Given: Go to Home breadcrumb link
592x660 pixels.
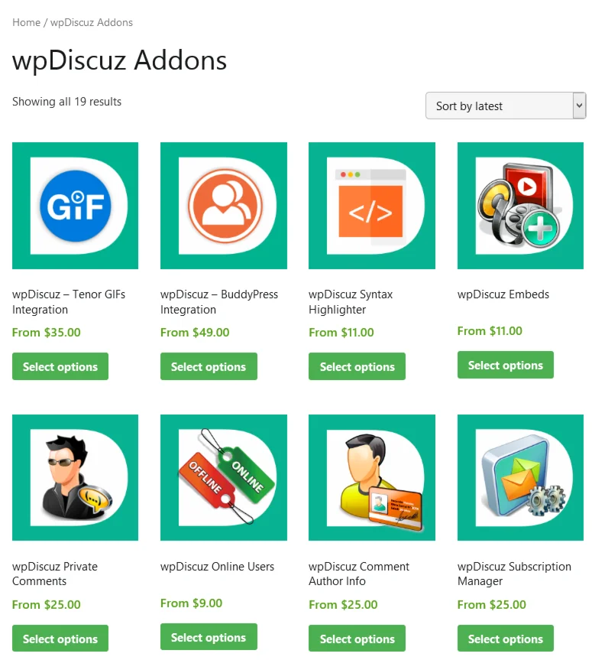Looking at the screenshot, I should coord(26,22).
